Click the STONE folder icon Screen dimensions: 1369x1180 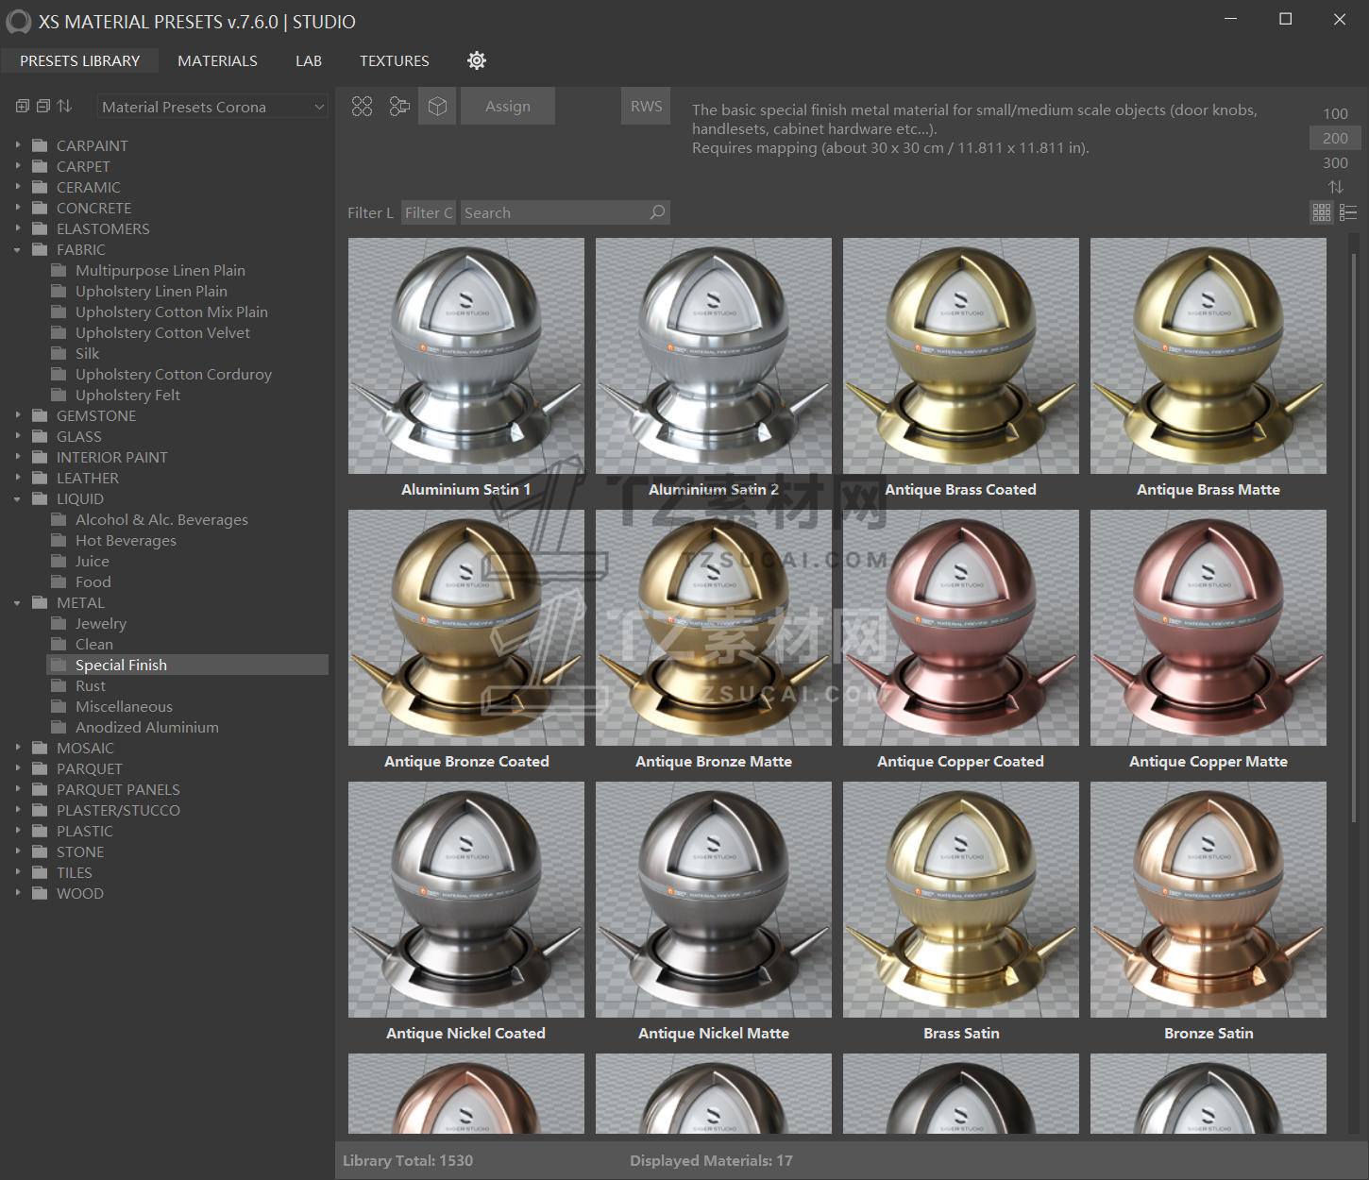40,851
